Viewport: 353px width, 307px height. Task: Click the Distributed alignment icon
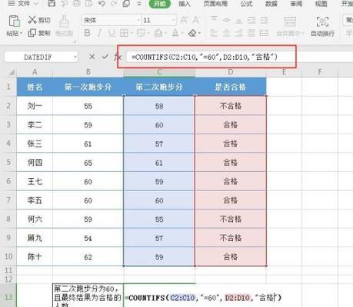point(264,33)
